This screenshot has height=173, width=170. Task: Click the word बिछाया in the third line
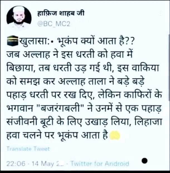point(21,68)
